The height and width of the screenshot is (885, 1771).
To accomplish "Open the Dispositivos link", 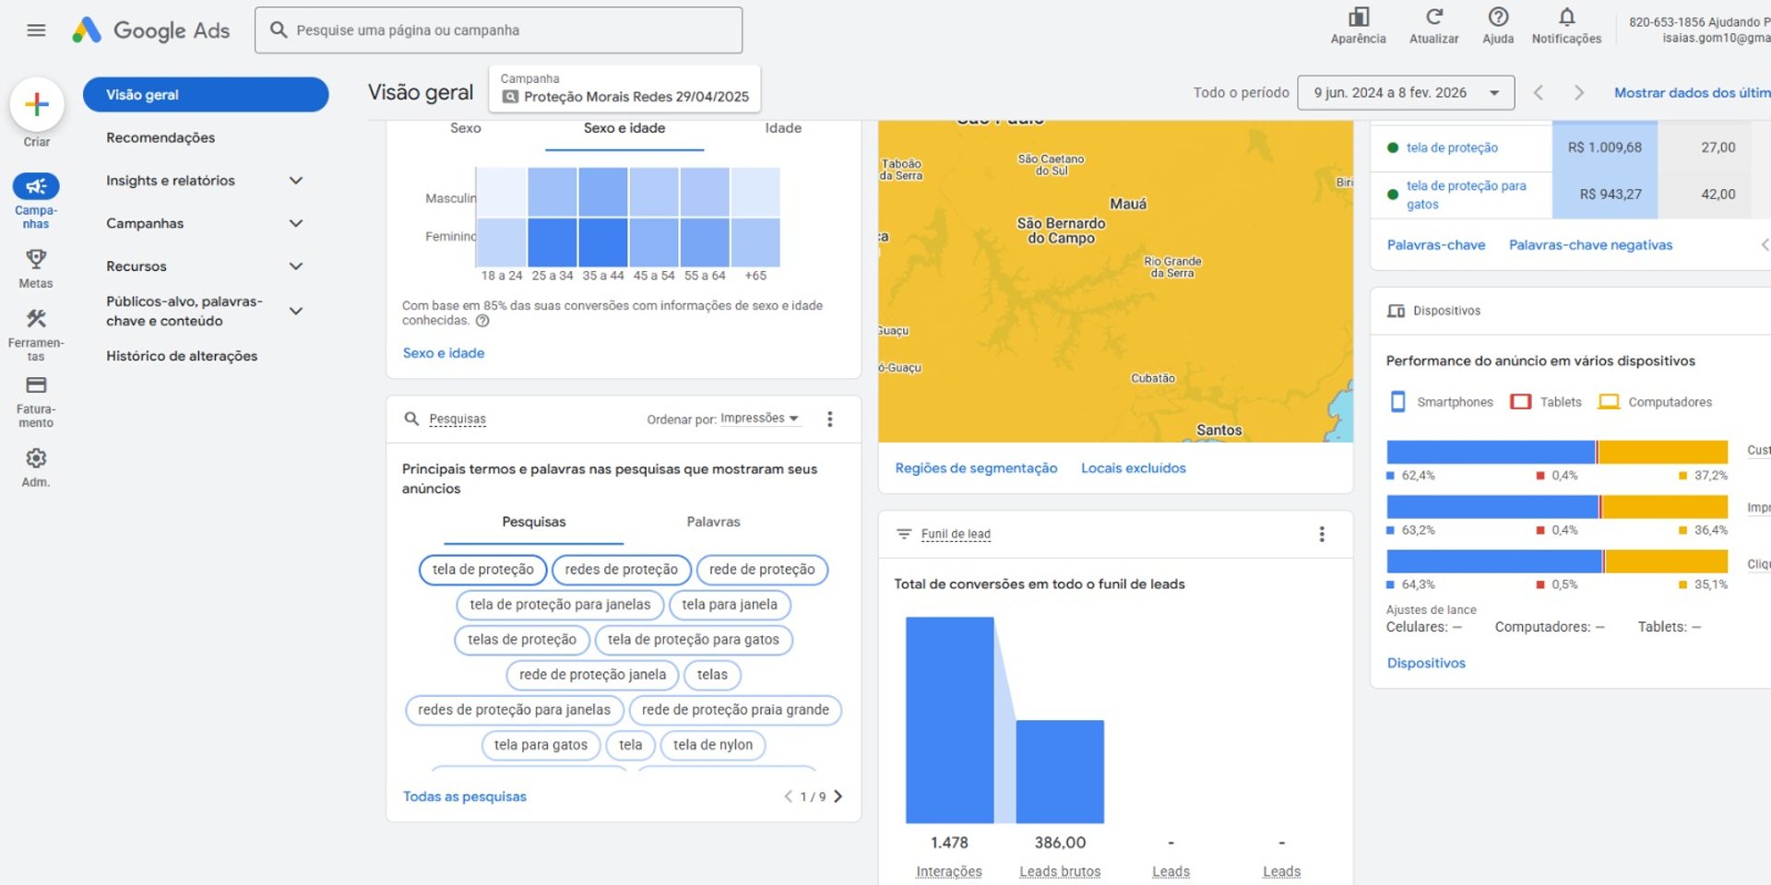I will (x=1426, y=663).
